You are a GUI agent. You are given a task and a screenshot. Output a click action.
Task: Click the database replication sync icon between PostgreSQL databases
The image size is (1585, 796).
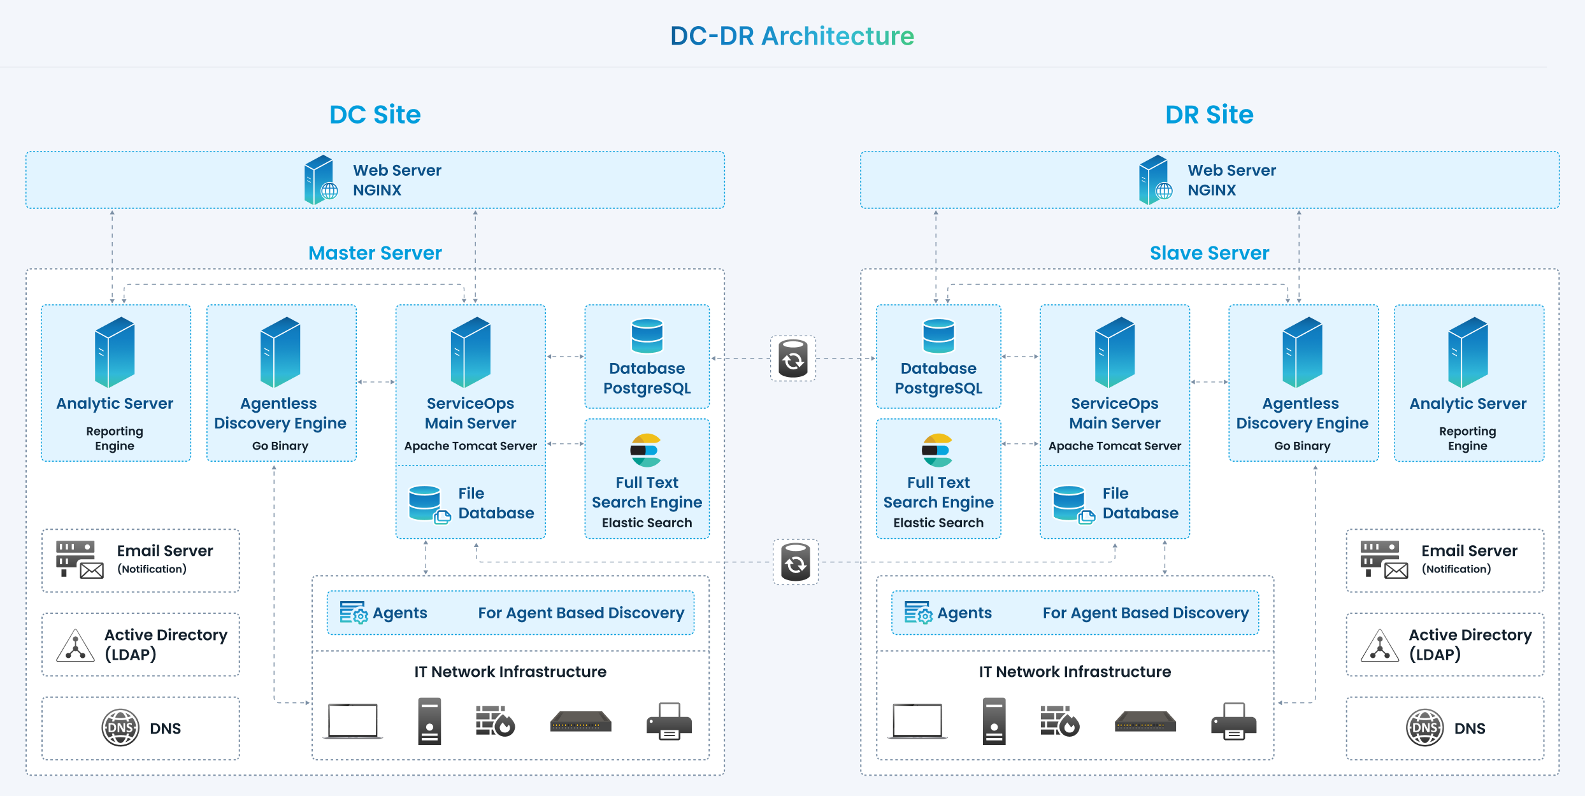point(793,359)
